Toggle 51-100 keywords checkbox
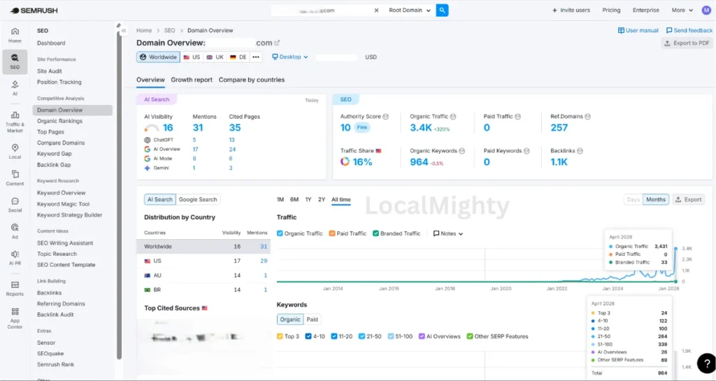Screen dimensions: 716x381 (x=391, y=336)
